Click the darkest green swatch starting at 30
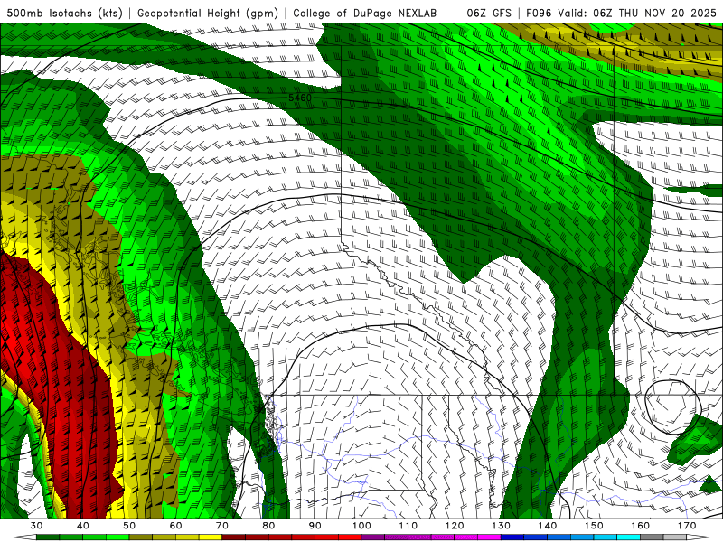 pyautogui.click(x=48, y=537)
